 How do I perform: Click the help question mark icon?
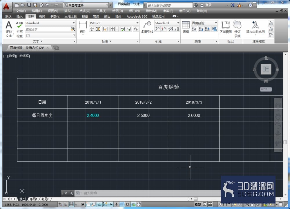251,5
